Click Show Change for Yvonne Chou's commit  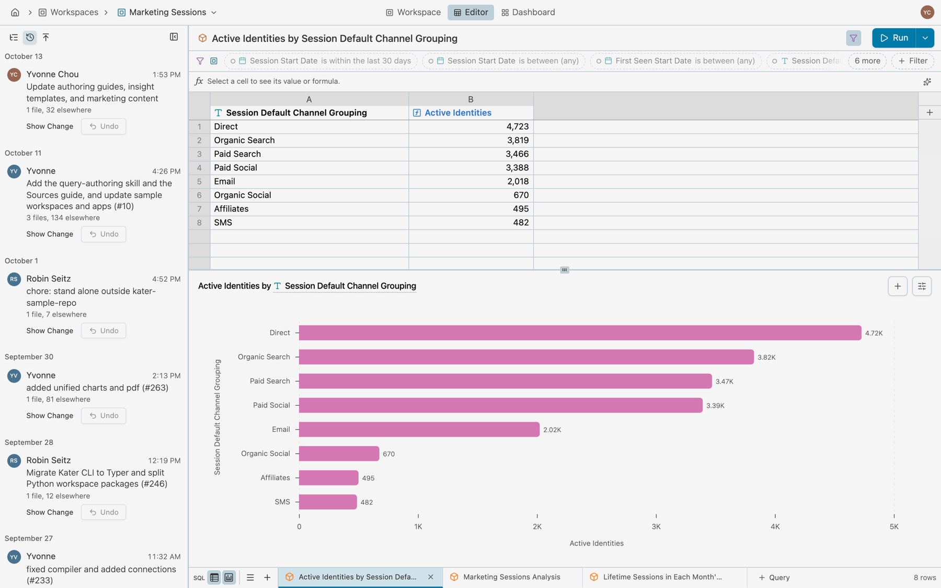[50, 126]
